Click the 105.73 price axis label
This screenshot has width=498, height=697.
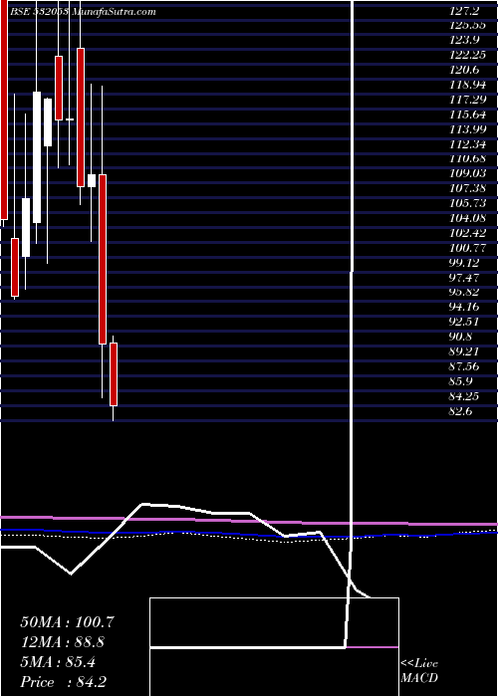tap(468, 203)
